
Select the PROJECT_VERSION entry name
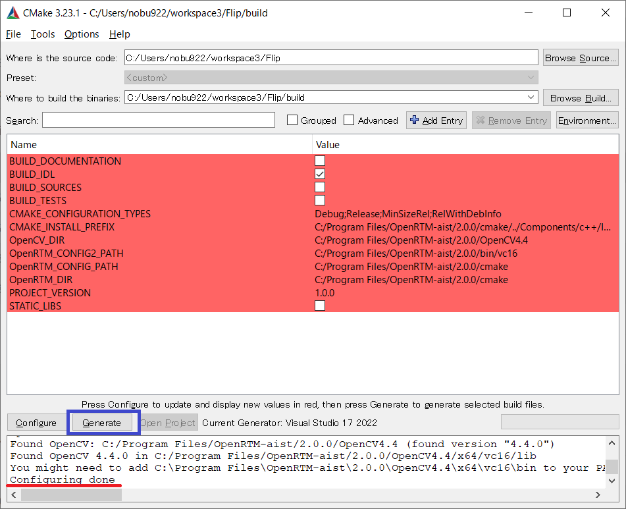click(50, 292)
